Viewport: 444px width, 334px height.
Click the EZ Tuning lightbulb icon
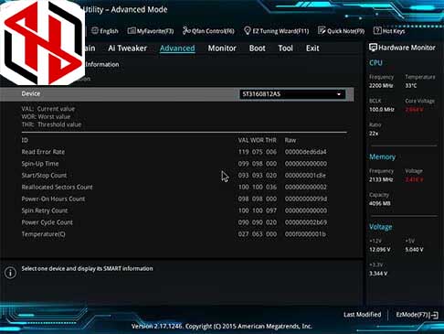[248, 31]
